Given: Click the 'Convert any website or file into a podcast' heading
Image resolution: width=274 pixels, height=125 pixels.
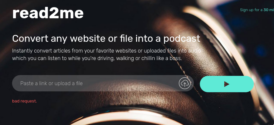Looking at the screenshot, I should [106, 39].
